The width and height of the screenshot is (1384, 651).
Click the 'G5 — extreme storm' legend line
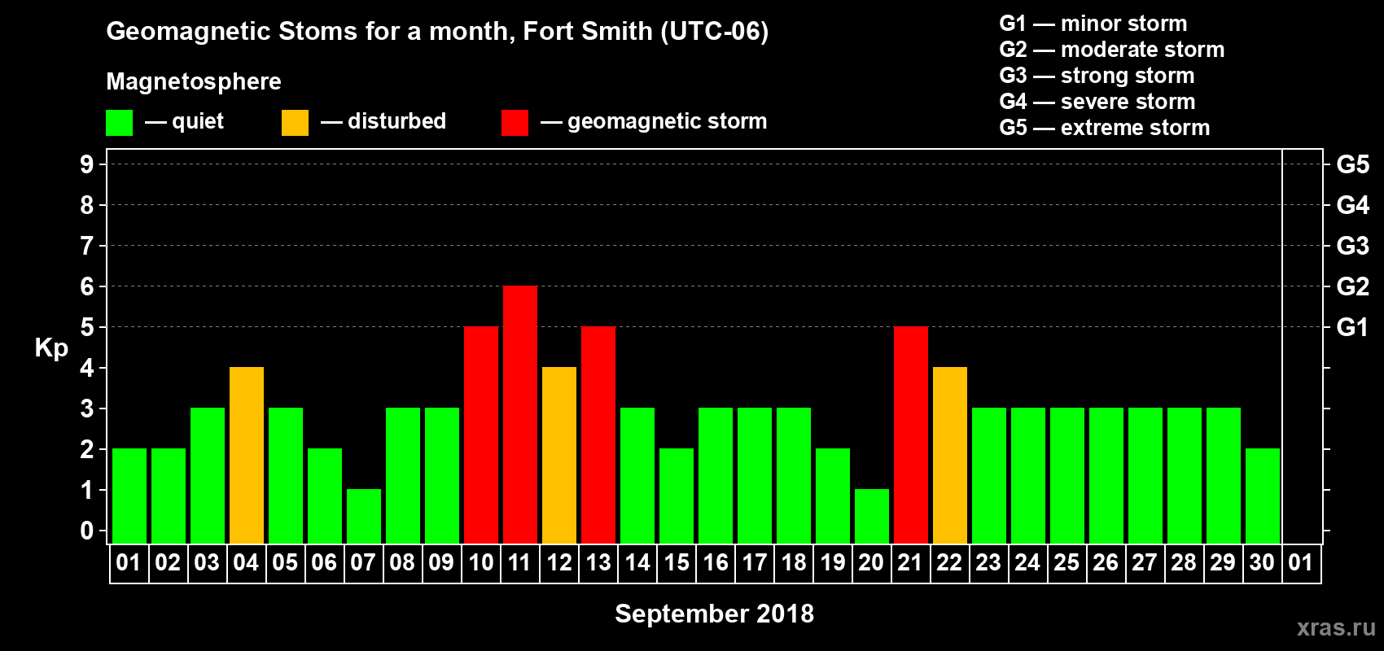(x=1104, y=128)
